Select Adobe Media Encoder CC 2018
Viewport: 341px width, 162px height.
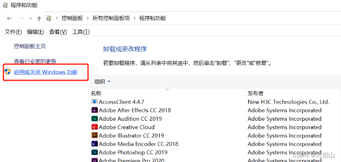point(138,144)
